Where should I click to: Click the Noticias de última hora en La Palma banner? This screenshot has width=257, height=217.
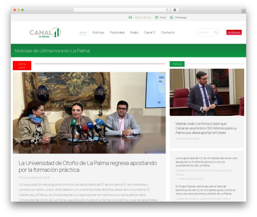[x=128, y=51]
